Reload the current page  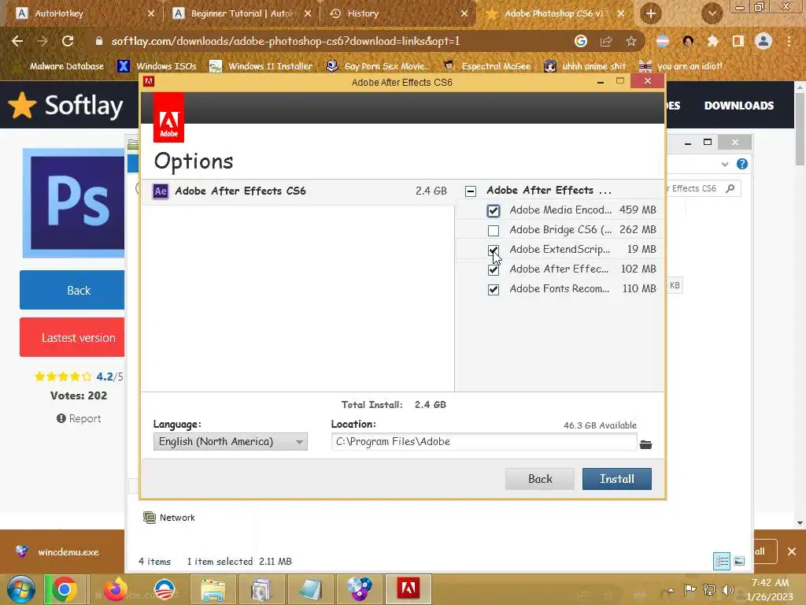pos(68,41)
